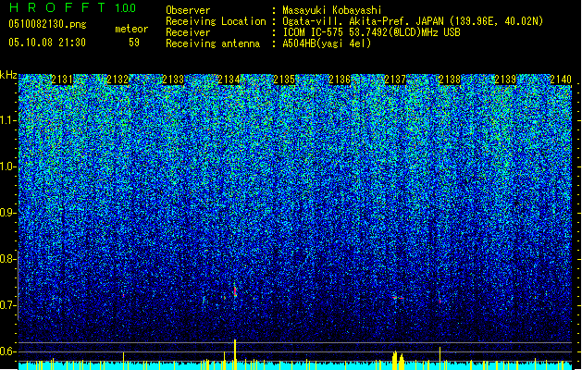Click the red meteor echo below 2134

pyautogui.click(x=235, y=291)
